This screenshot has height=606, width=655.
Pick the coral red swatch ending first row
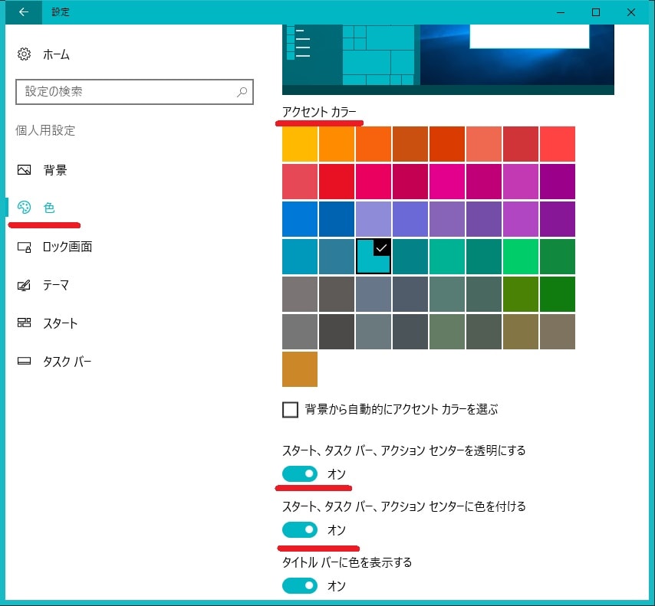(558, 144)
